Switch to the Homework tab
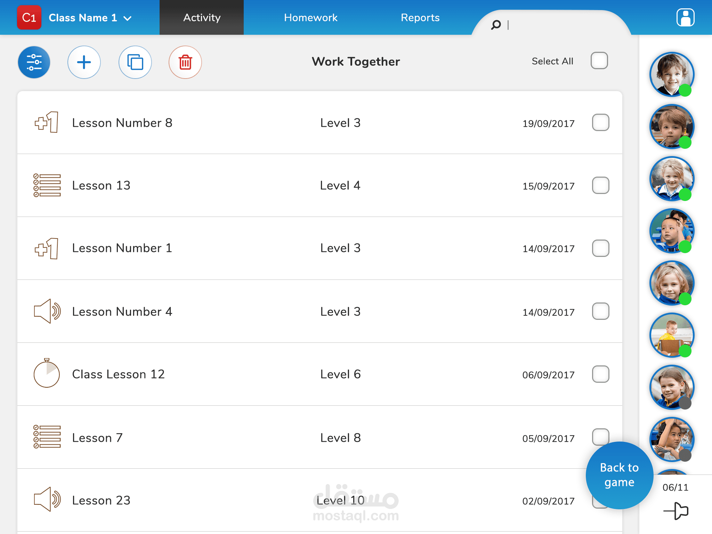This screenshot has width=712, height=534. pos(310,18)
